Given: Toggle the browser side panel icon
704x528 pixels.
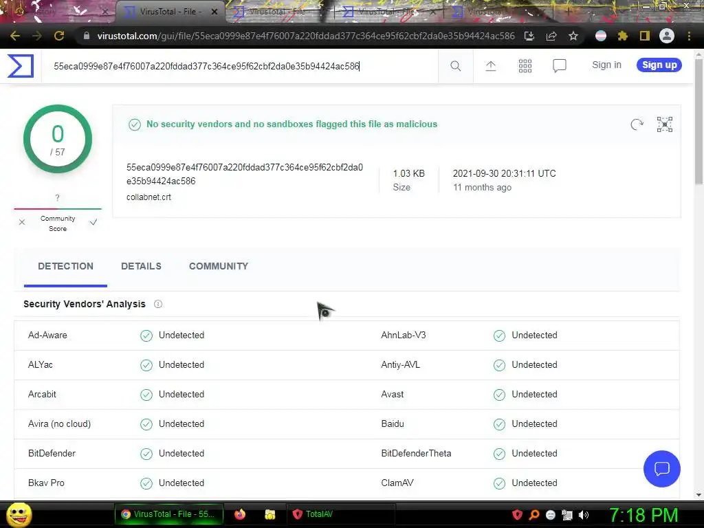Looking at the screenshot, I should click(x=645, y=36).
